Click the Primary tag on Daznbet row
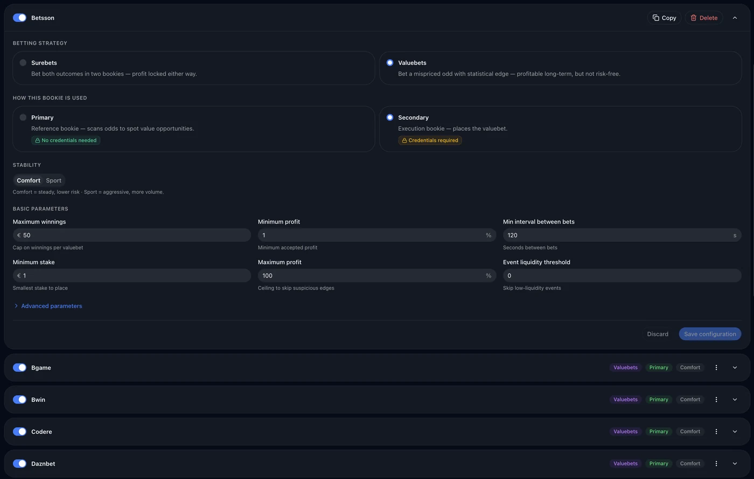This screenshot has height=479, width=754. click(x=659, y=463)
